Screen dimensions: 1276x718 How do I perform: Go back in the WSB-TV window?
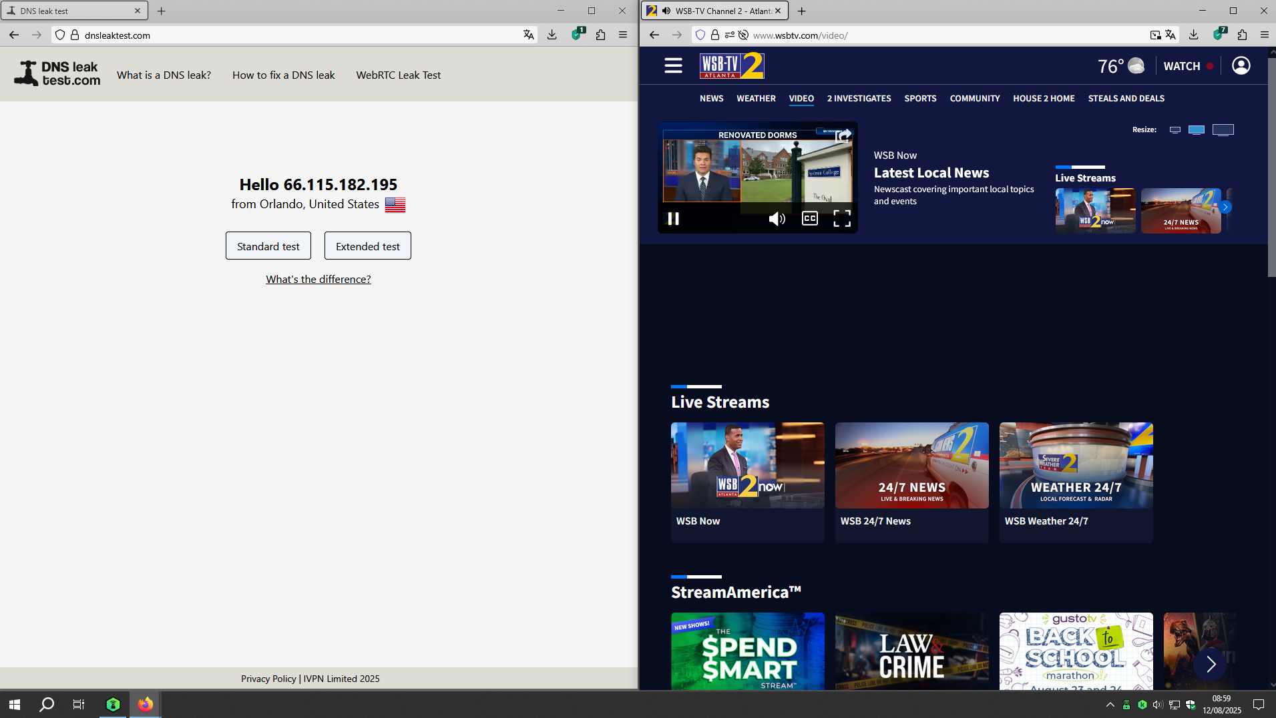coord(654,35)
